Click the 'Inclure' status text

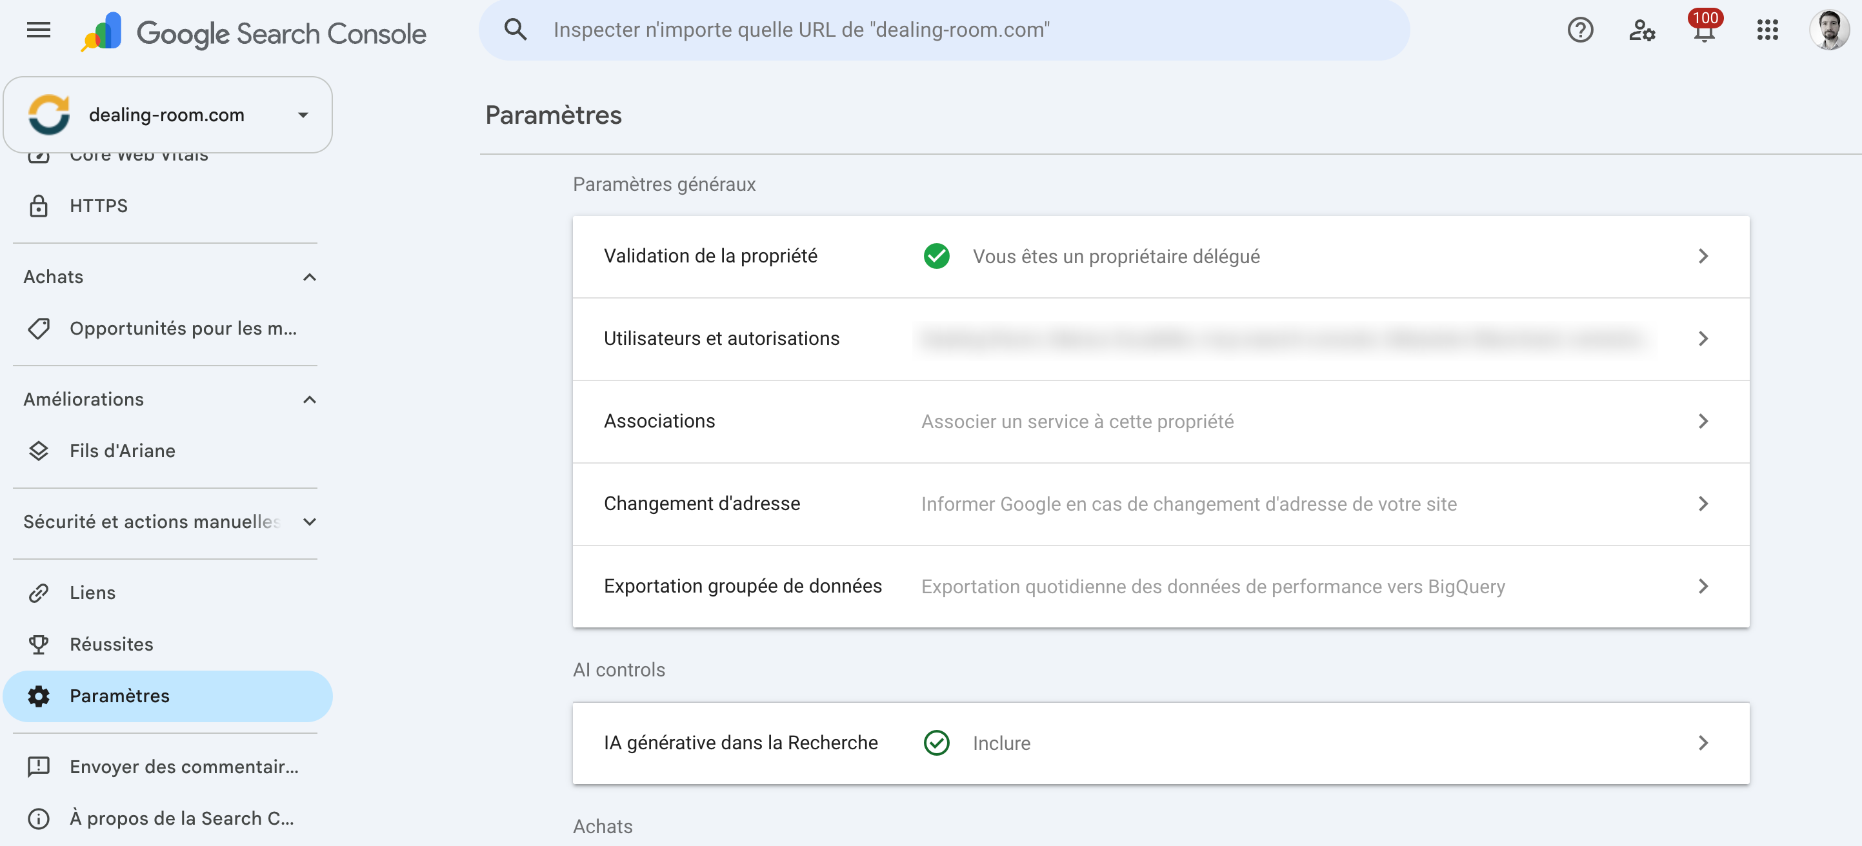[1001, 743]
